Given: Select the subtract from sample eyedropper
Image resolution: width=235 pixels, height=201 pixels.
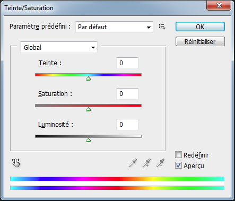Looking at the screenshot, I should [160, 163].
